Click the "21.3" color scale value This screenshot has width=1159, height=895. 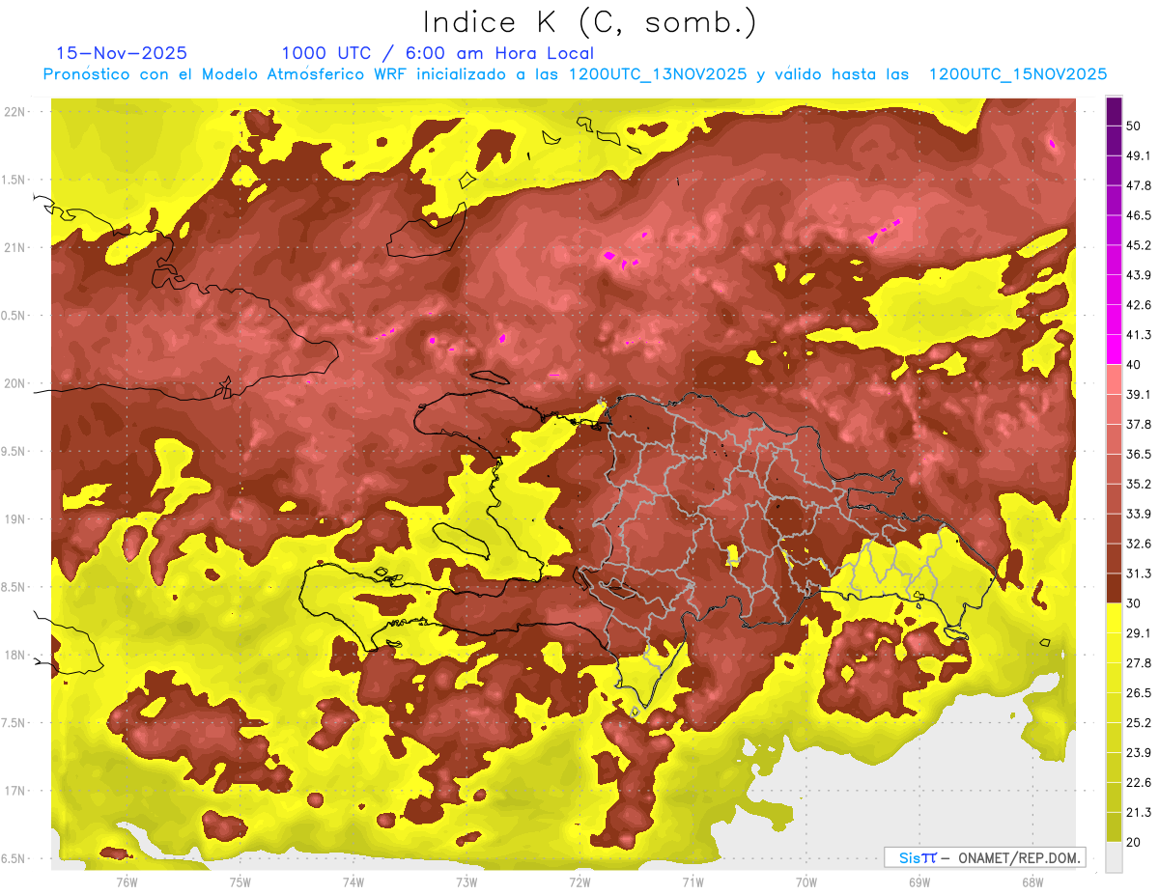click(x=1139, y=812)
